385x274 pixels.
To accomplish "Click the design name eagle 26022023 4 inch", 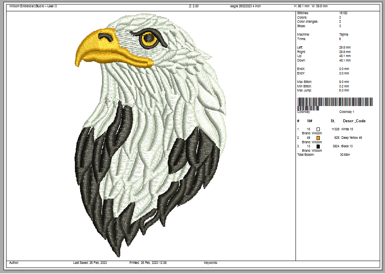I will click(246, 6).
